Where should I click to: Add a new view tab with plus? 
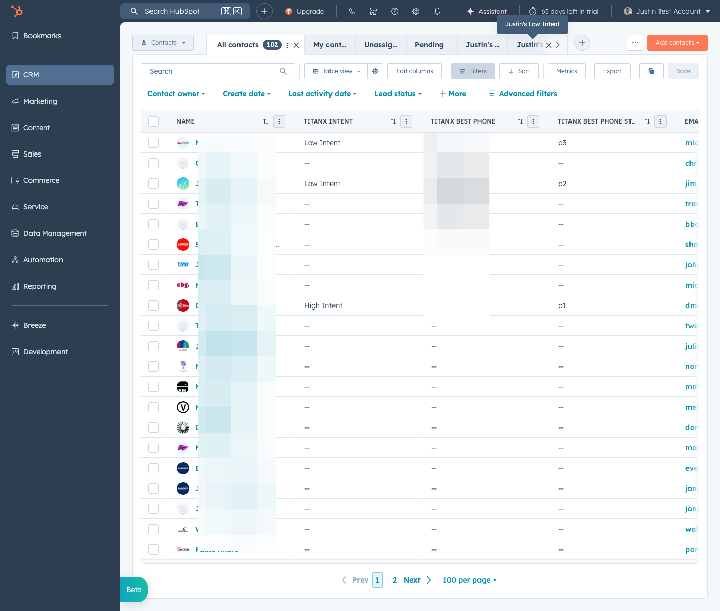pyautogui.click(x=582, y=43)
